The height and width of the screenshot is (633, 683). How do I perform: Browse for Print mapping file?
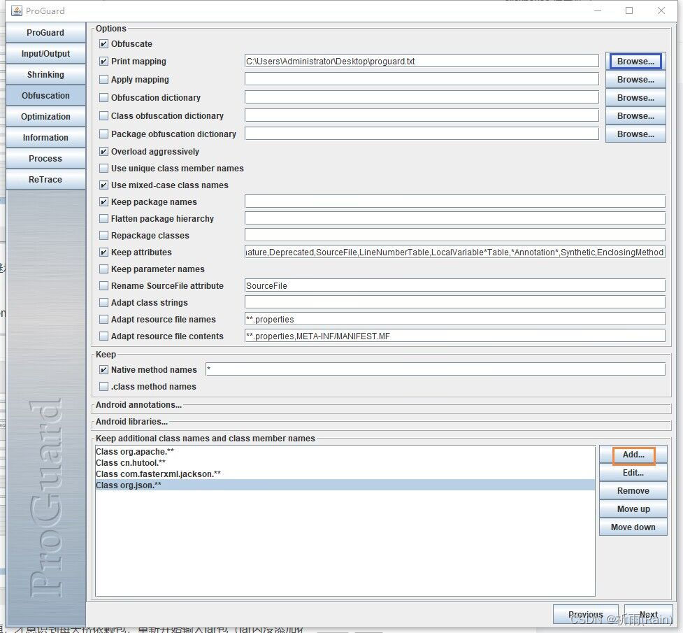click(635, 62)
